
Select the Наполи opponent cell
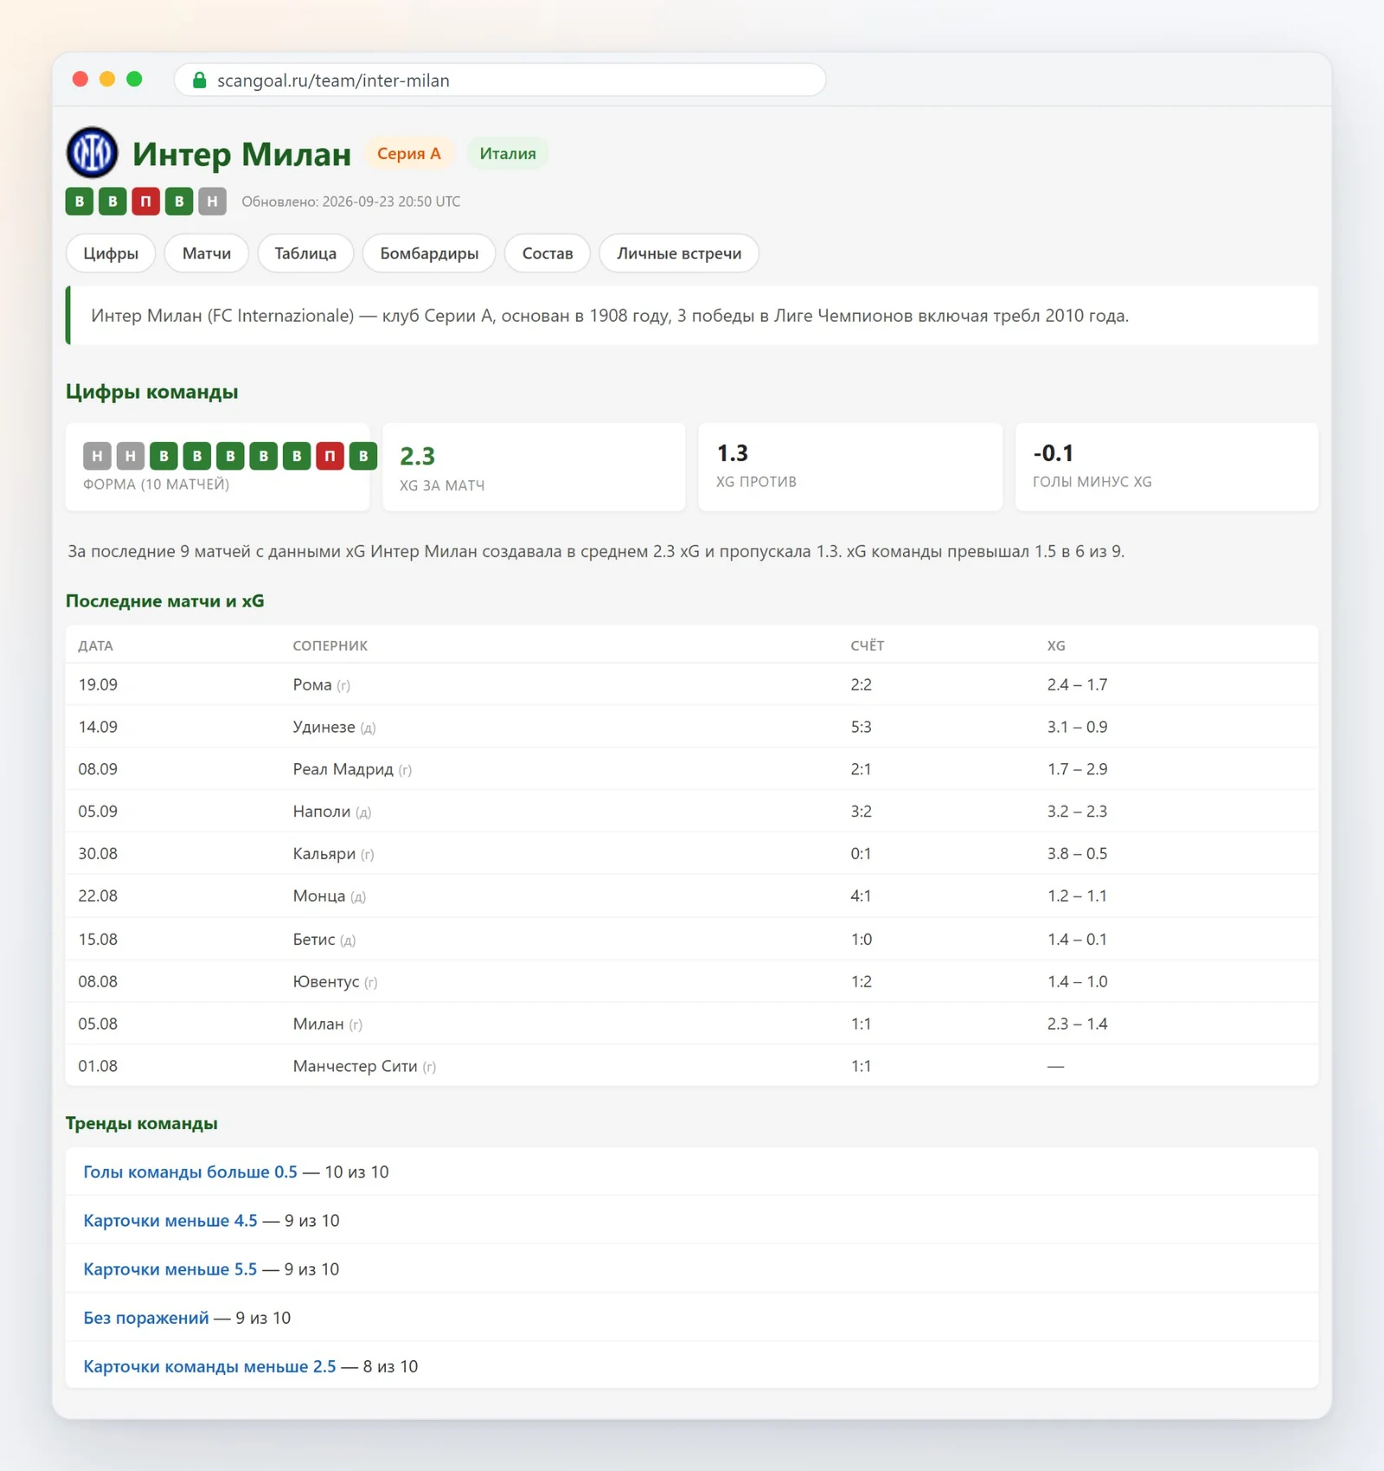(x=332, y=812)
